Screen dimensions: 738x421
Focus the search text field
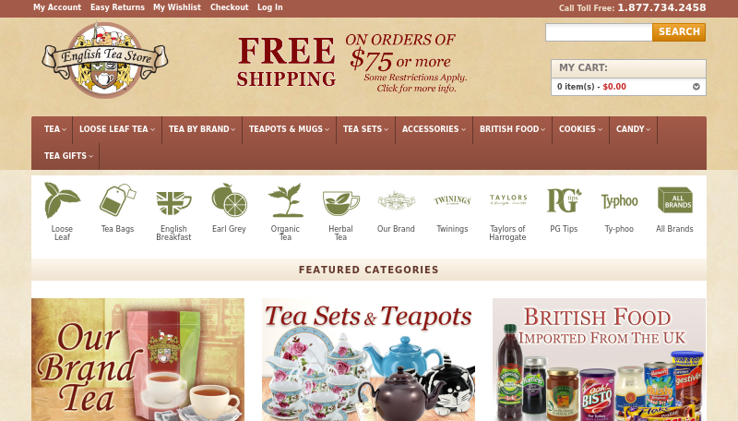click(x=599, y=32)
